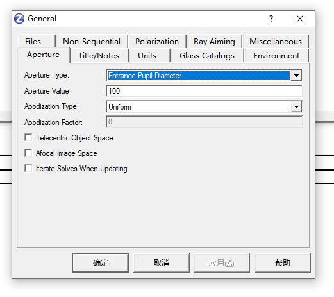The width and height of the screenshot is (334, 297).
Task: Toggle Afocal Image Space checkbox
Action: pyautogui.click(x=28, y=153)
